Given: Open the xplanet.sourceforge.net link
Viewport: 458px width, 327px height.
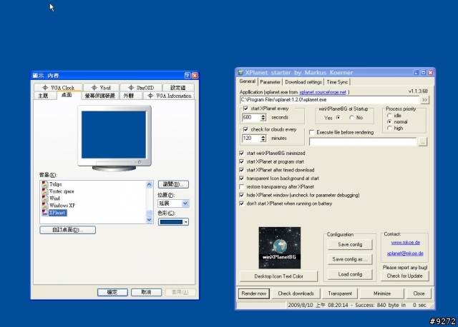Looking at the screenshot, I should click(x=323, y=92).
